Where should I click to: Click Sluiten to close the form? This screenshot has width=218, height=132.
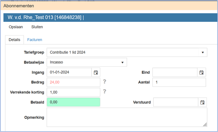point(37,27)
